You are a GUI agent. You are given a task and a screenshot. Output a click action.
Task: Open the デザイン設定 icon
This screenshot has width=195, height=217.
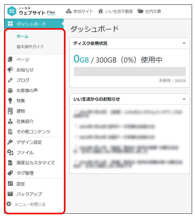tap(10, 142)
